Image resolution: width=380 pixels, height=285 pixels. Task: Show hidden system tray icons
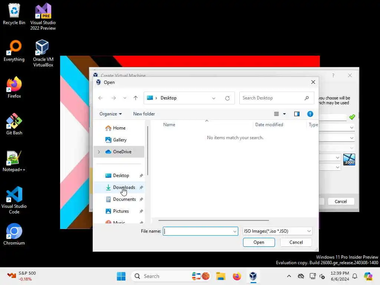pyautogui.click(x=289, y=276)
